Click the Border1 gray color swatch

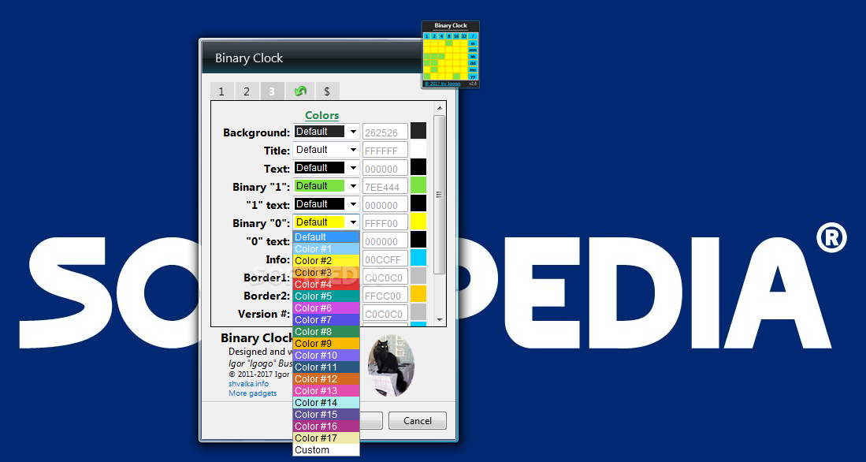click(x=418, y=276)
